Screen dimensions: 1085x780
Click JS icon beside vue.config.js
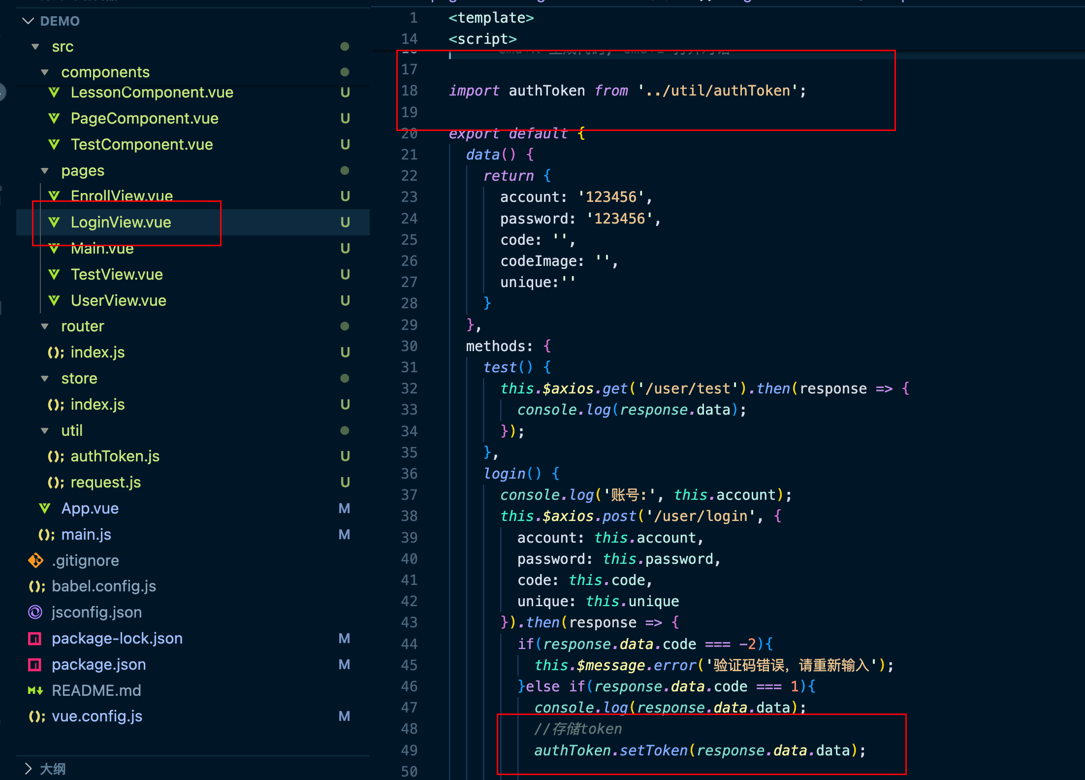(36, 716)
